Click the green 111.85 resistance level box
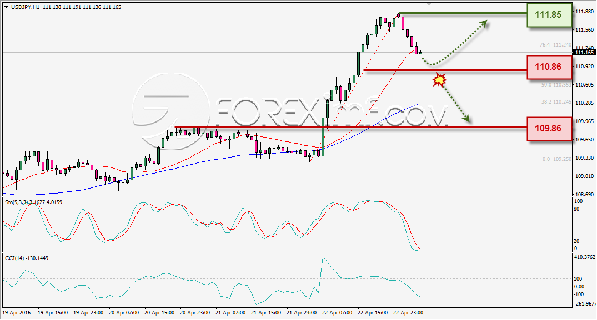The height and width of the screenshot is (320, 597). coord(549,15)
